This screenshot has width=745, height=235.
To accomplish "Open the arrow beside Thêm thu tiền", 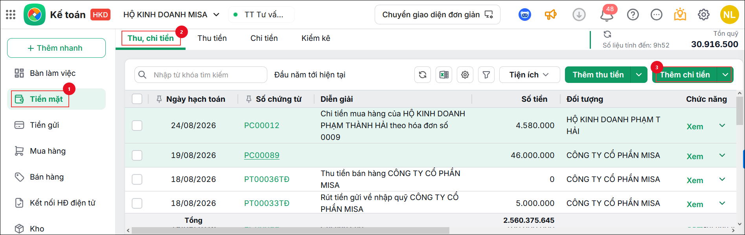I will [x=639, y=75].
